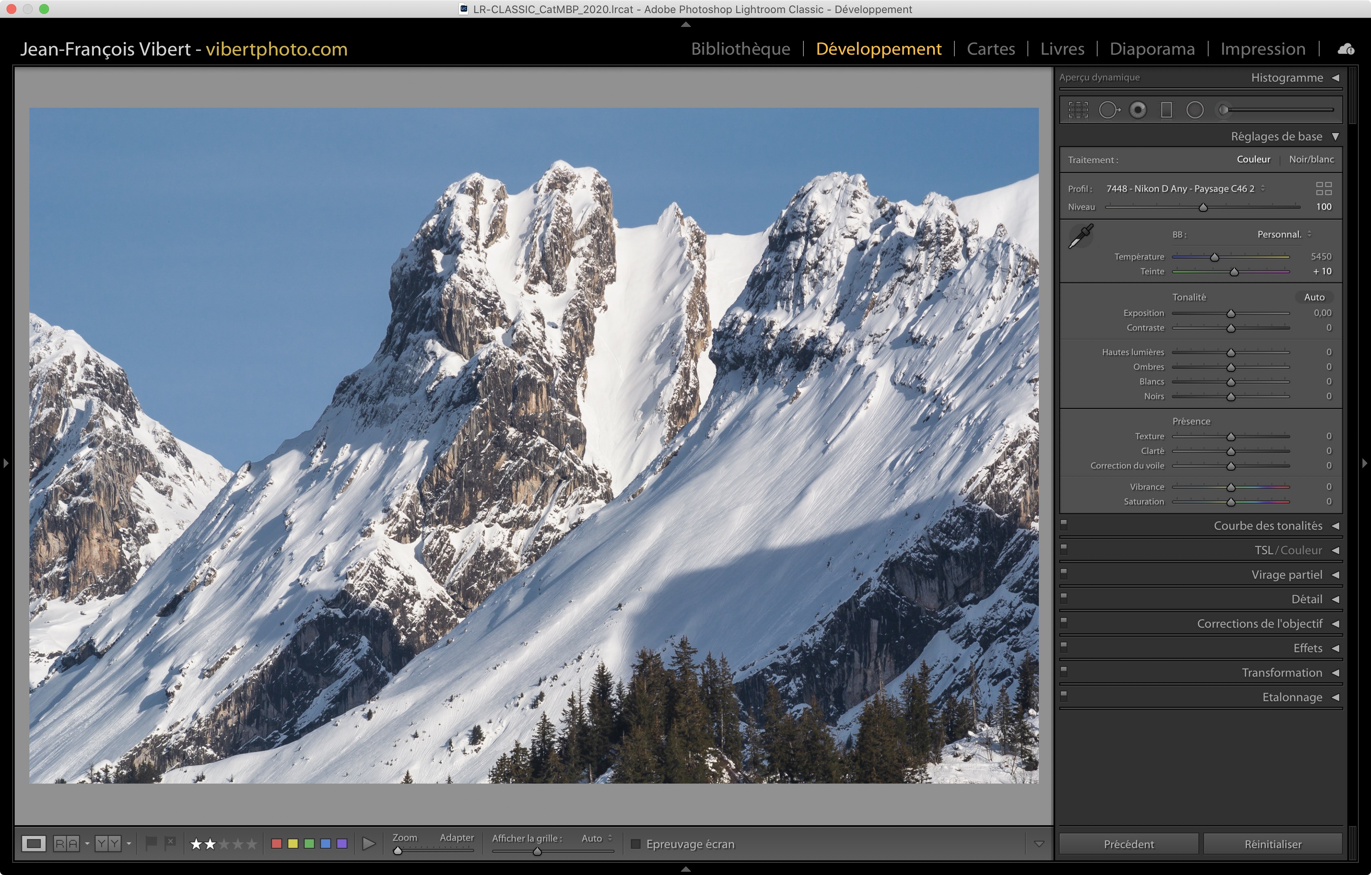Apply the red color label swatch
Viewport: 1371px width, 875px height.
point(277,844)
